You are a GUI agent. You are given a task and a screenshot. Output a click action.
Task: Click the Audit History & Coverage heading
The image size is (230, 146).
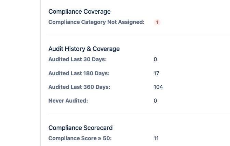[x=84, y=49]
